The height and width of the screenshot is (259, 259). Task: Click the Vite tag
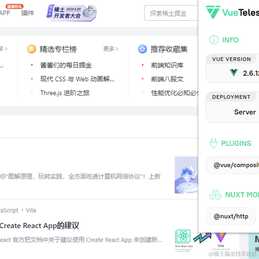click(x=31, y=210)
